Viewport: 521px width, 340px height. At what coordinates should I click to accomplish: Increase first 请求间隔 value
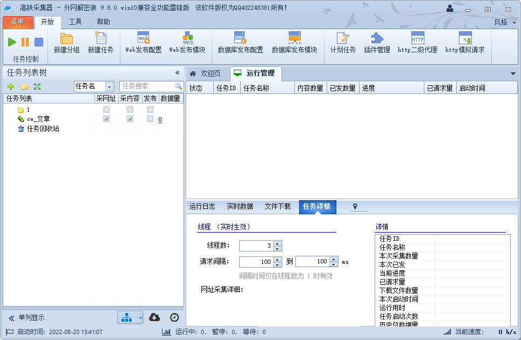coord(278,259)
